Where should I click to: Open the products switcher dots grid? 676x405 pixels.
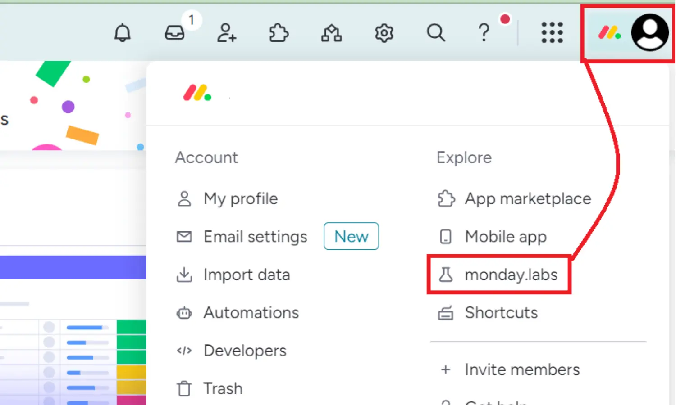pos(552,33)
